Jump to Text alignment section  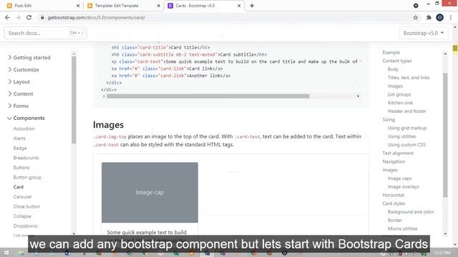coord(398,153)
